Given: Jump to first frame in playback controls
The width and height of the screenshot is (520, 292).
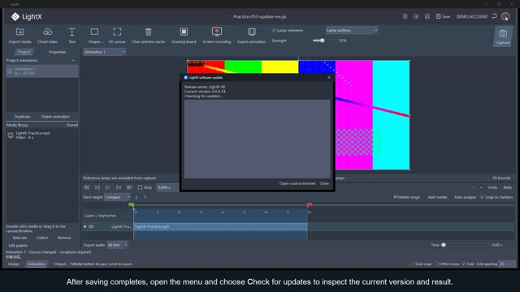Looking at the screenshot, I should (x=87, y=187).
